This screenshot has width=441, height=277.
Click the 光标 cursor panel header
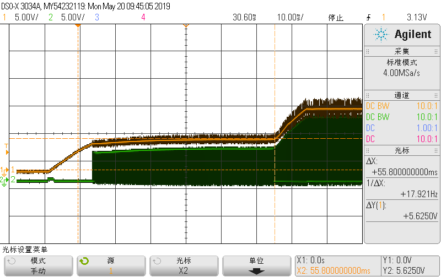(x=402, y=150)
